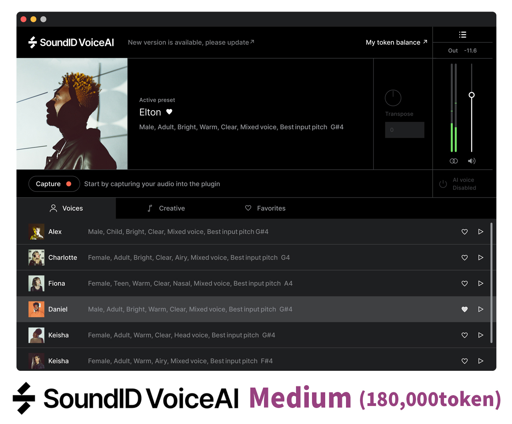Click the Fiona voice name
The image size is (512, 424).
(56, 283)
